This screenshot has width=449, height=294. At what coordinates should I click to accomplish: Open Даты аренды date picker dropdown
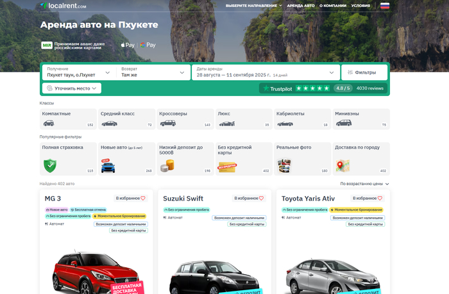[266, 72]
